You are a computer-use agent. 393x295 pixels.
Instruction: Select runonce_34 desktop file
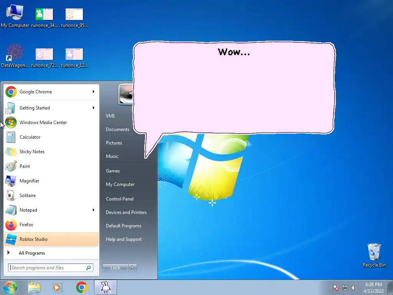coord(45,18)
